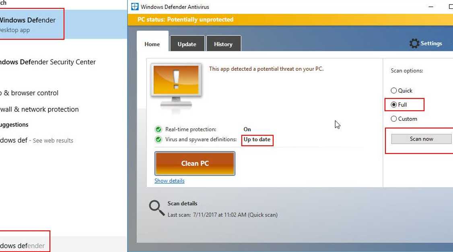
Task: Switch to the Update tab
Action: coord(187,44)
